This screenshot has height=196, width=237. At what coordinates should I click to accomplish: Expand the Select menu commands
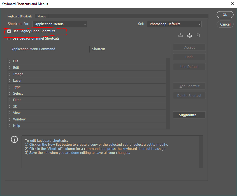pyautogui.click(x=10, y=94)
